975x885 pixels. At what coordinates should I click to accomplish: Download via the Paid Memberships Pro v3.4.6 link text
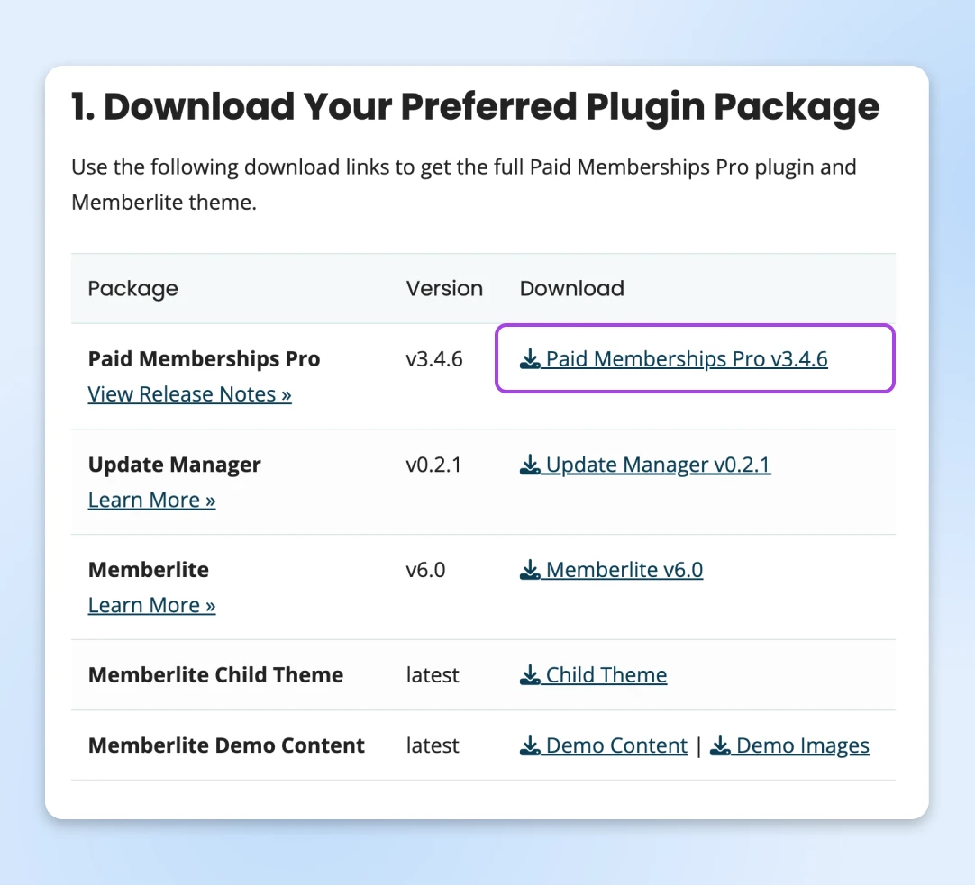pyautogui.click(x=687, y=359)
